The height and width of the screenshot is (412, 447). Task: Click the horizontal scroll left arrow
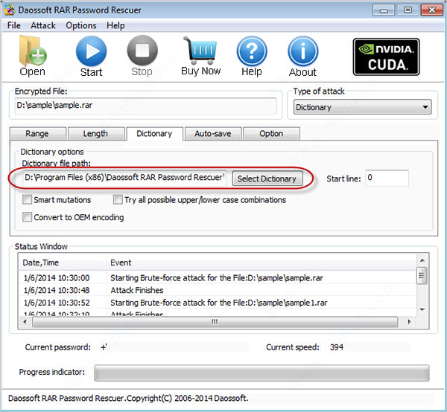tap(25, 322)
